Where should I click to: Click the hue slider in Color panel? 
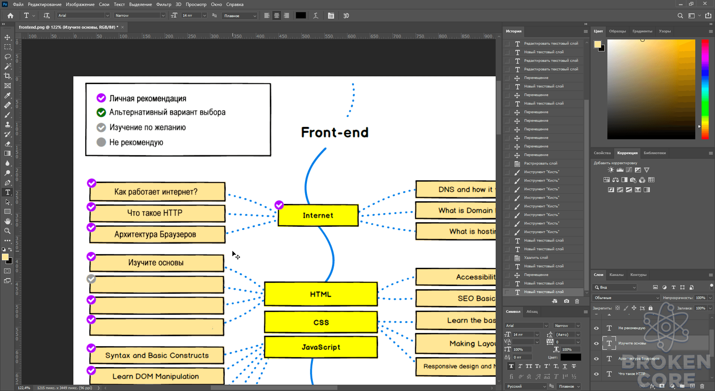pyautogui.click(x=705, y=89)
